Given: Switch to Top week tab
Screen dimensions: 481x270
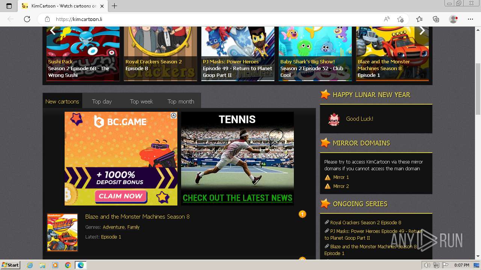Looking at the screenshot, I should 141,101.
